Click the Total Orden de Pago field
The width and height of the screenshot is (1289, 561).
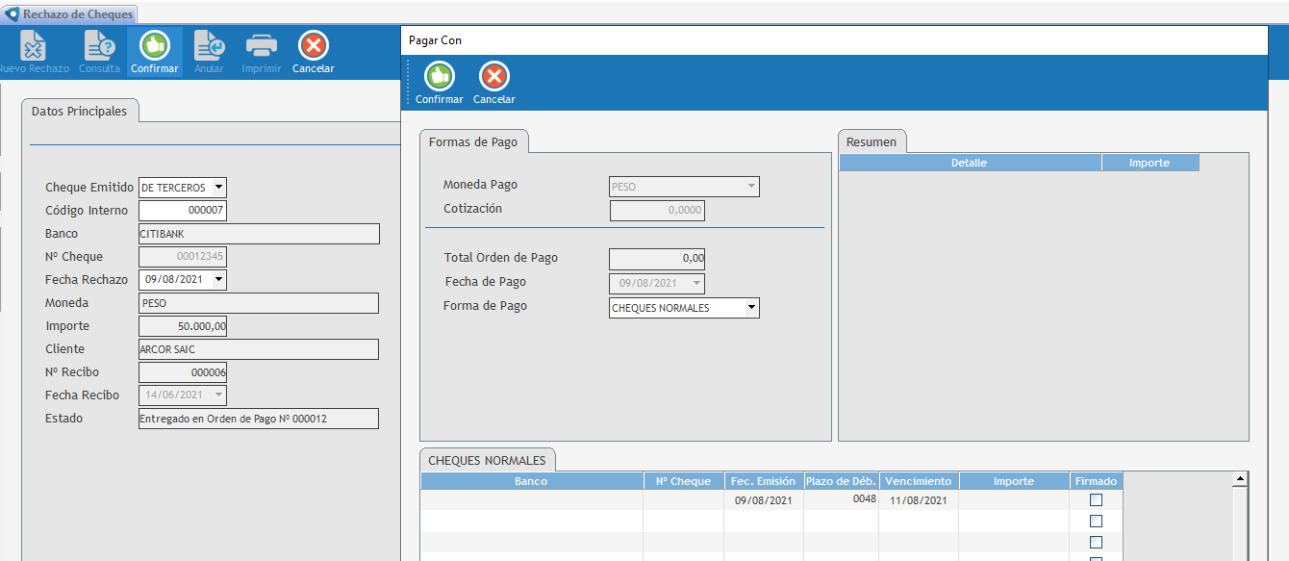[657, 259]
